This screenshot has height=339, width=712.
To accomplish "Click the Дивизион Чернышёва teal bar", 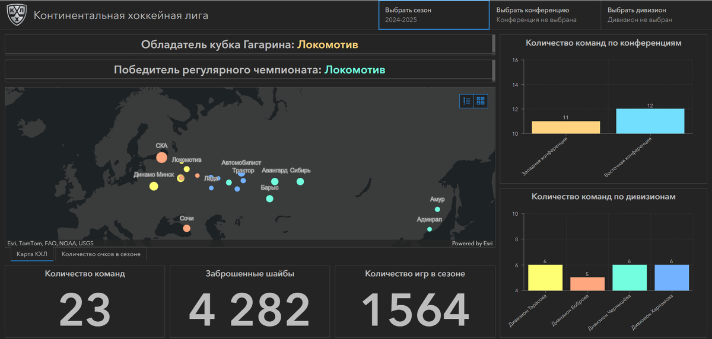I will pyautogui.click(x=630, y=277).
